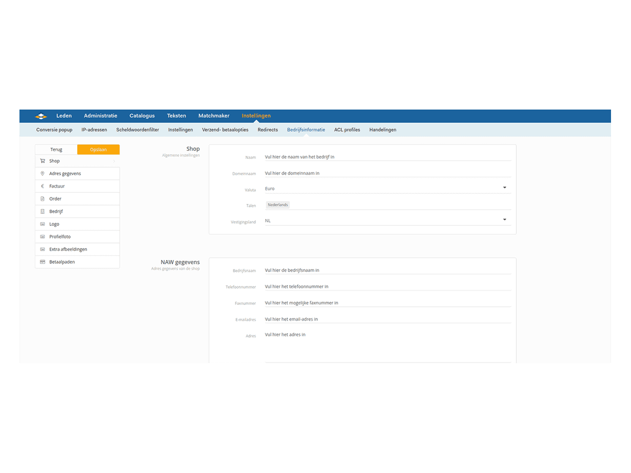The image size is (631, 473).
Task: Click the building icon beside Bedrijf
Action: pyautogui.click(x=43, y=212)
